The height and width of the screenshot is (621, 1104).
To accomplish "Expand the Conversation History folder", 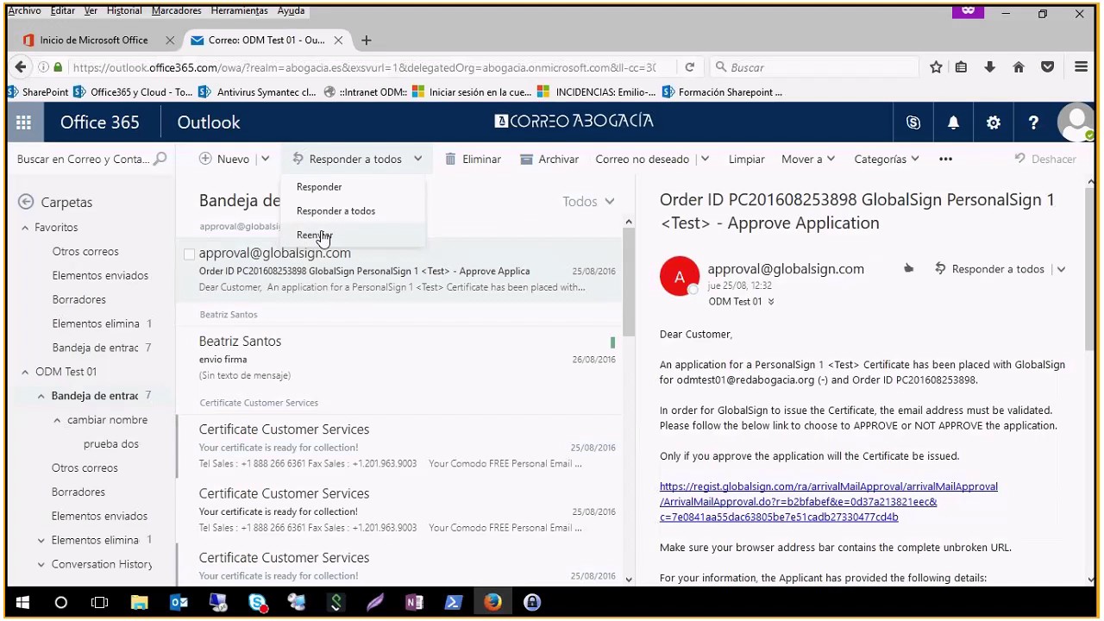I will click(x=41, y=564).
